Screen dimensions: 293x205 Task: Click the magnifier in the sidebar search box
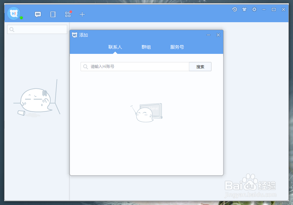pyautogui.click(x=11, y=29)
